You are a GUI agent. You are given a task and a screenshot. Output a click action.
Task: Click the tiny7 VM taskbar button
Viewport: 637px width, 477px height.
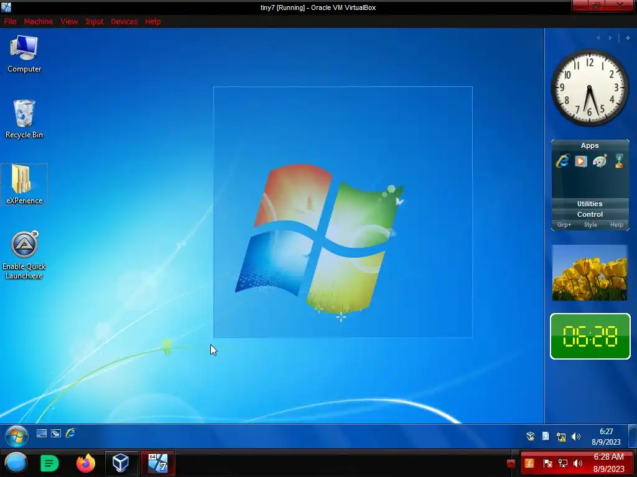pyautogui.click(x=157, y=463)
